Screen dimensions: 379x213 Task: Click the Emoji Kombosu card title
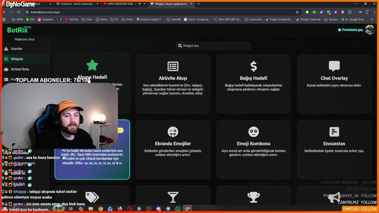pyautogui.click(x=253, y=144)
